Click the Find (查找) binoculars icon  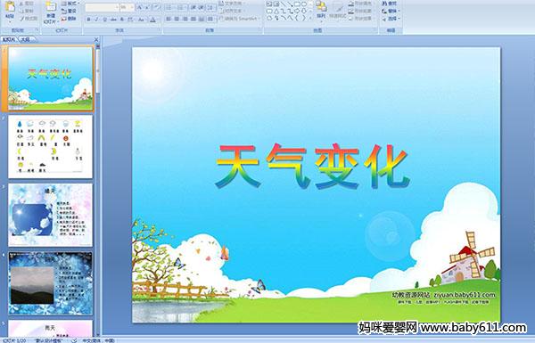(384, 4)
